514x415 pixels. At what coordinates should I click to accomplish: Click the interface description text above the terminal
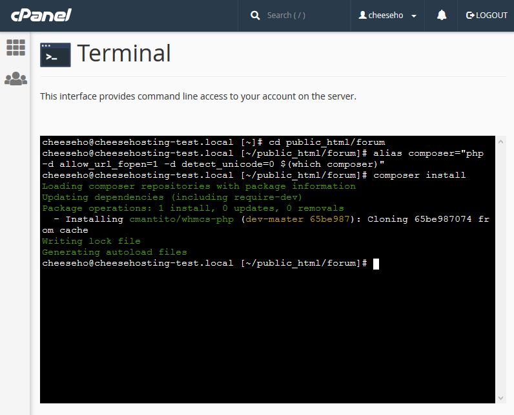click(x=198, y=96)
